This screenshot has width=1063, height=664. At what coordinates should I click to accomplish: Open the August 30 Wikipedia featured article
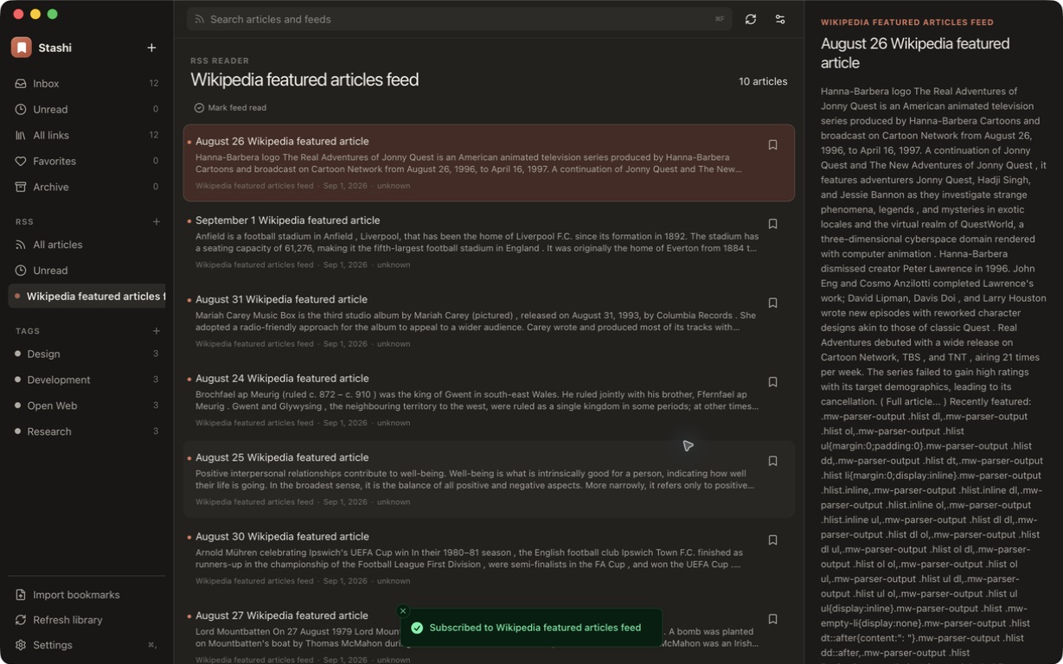tap(489, 559)
